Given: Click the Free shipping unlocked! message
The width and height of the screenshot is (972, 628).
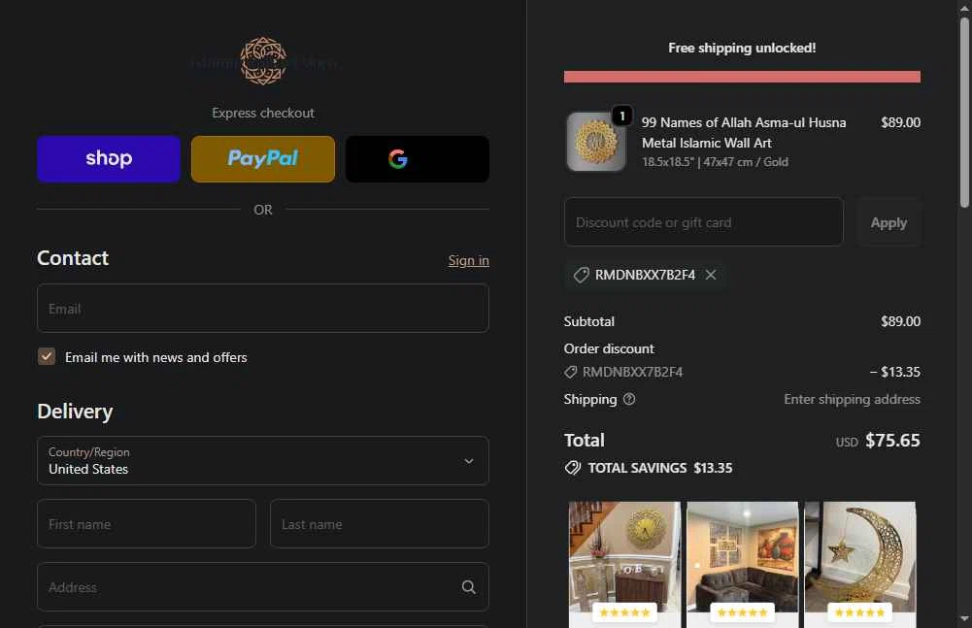Looking at the screenshot, I should coord(742,48).
